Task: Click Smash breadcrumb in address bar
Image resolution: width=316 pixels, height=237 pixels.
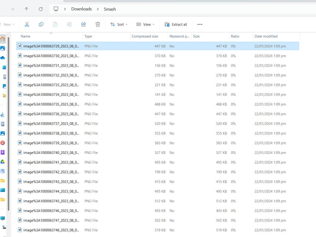Action: (110, 9)
